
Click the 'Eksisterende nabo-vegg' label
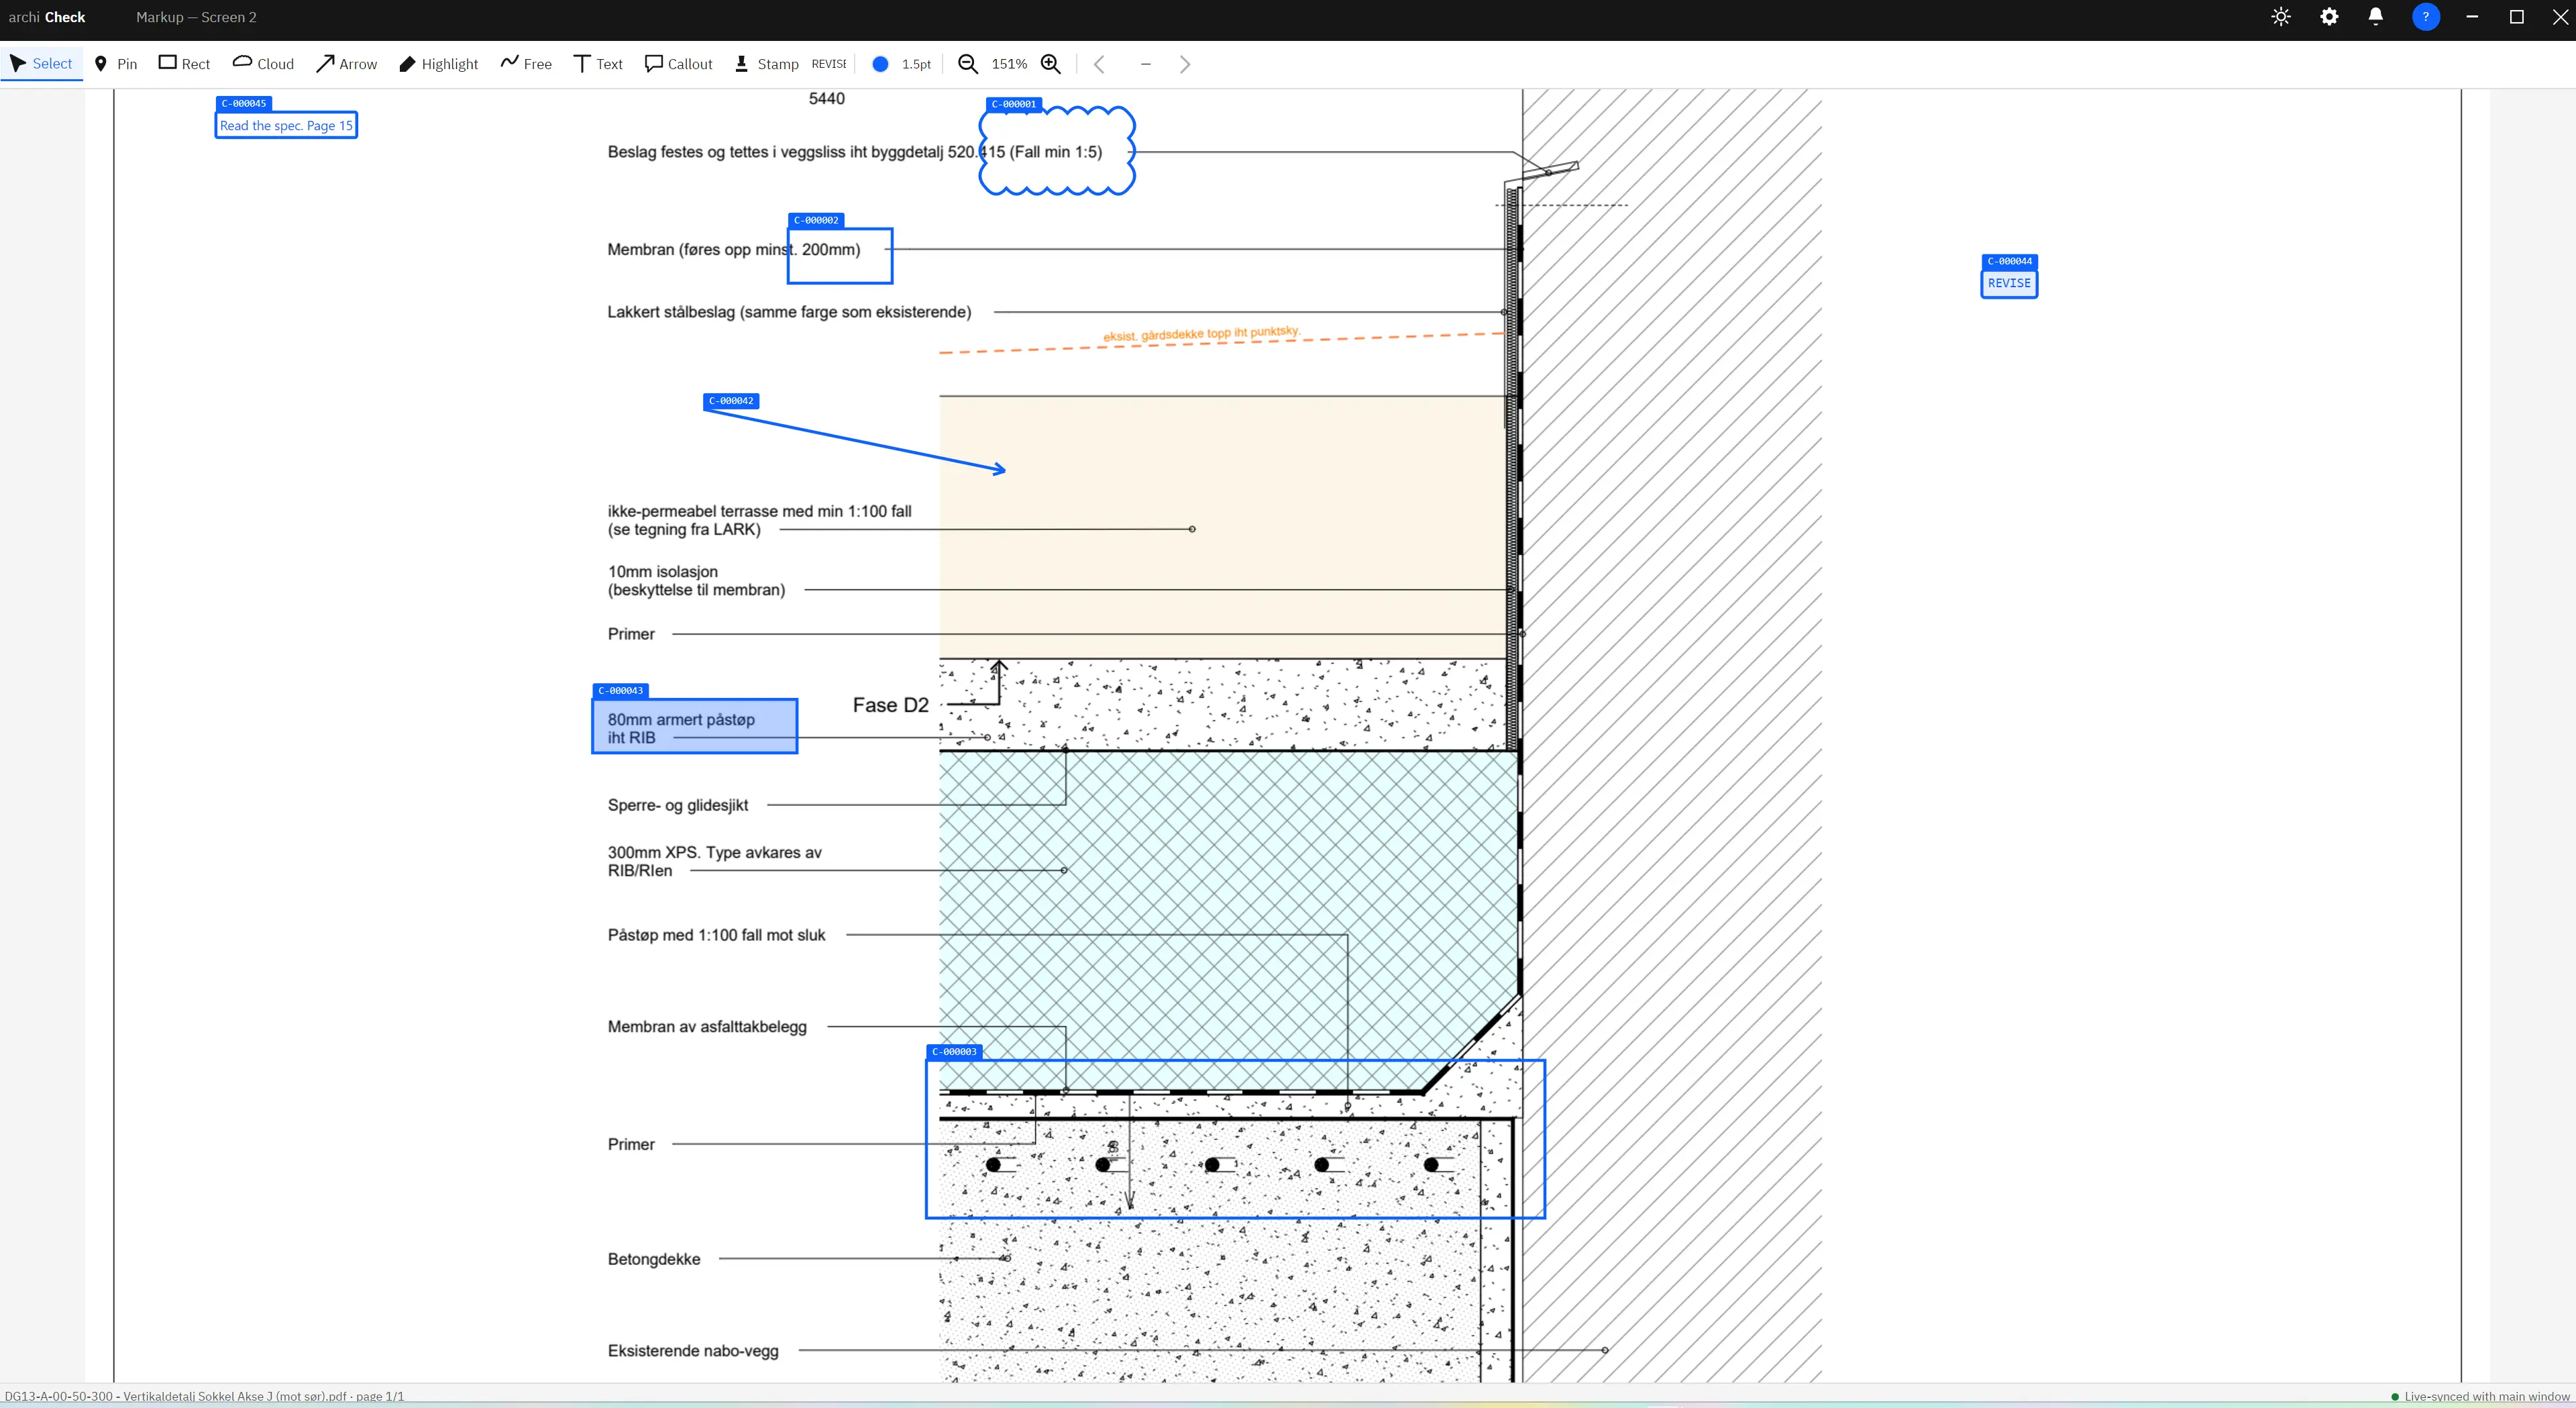coord(693,1351)
